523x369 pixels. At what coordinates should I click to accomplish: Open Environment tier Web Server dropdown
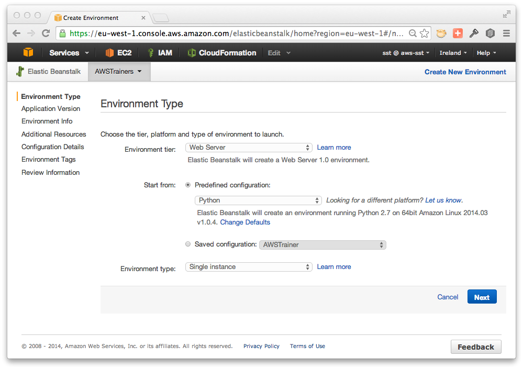249,147
